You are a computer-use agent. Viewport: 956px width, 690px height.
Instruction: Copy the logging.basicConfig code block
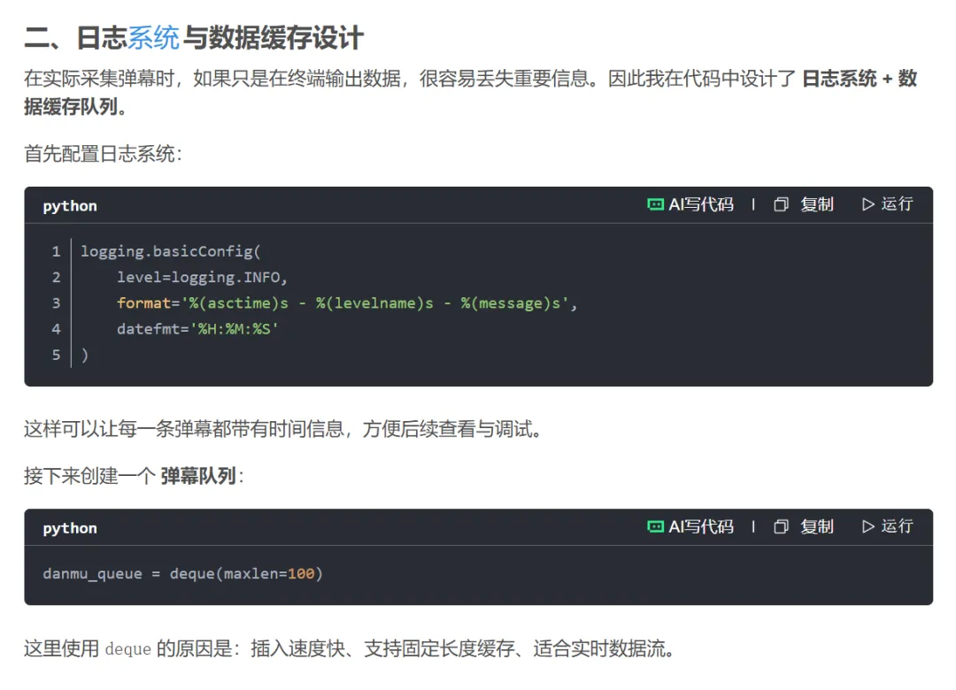tap(804, 204)
